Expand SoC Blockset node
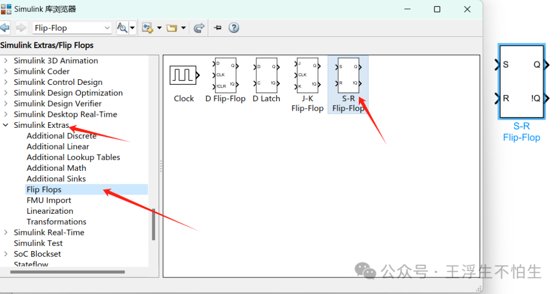Viewport: 560px width, 294px height. 6,254
